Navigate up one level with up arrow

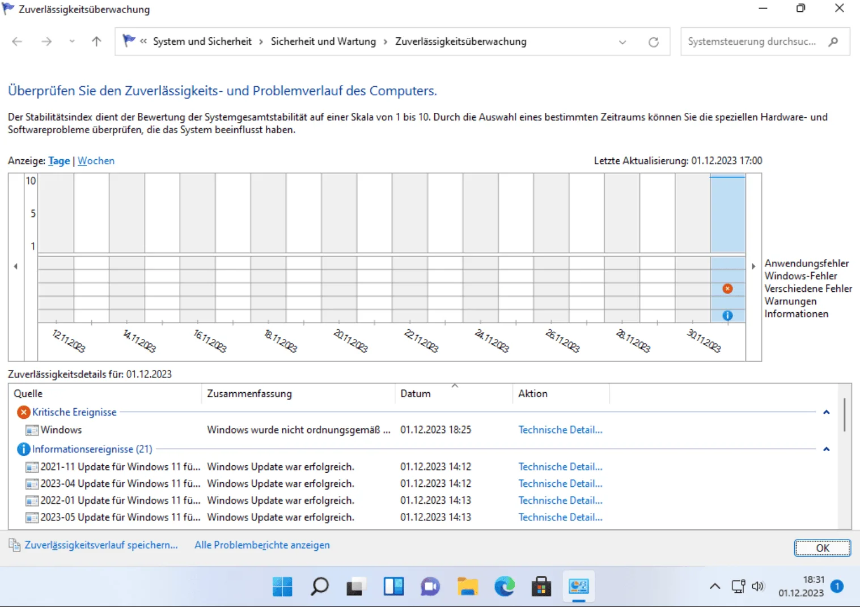pyautogui.click(x=96, y=41)
